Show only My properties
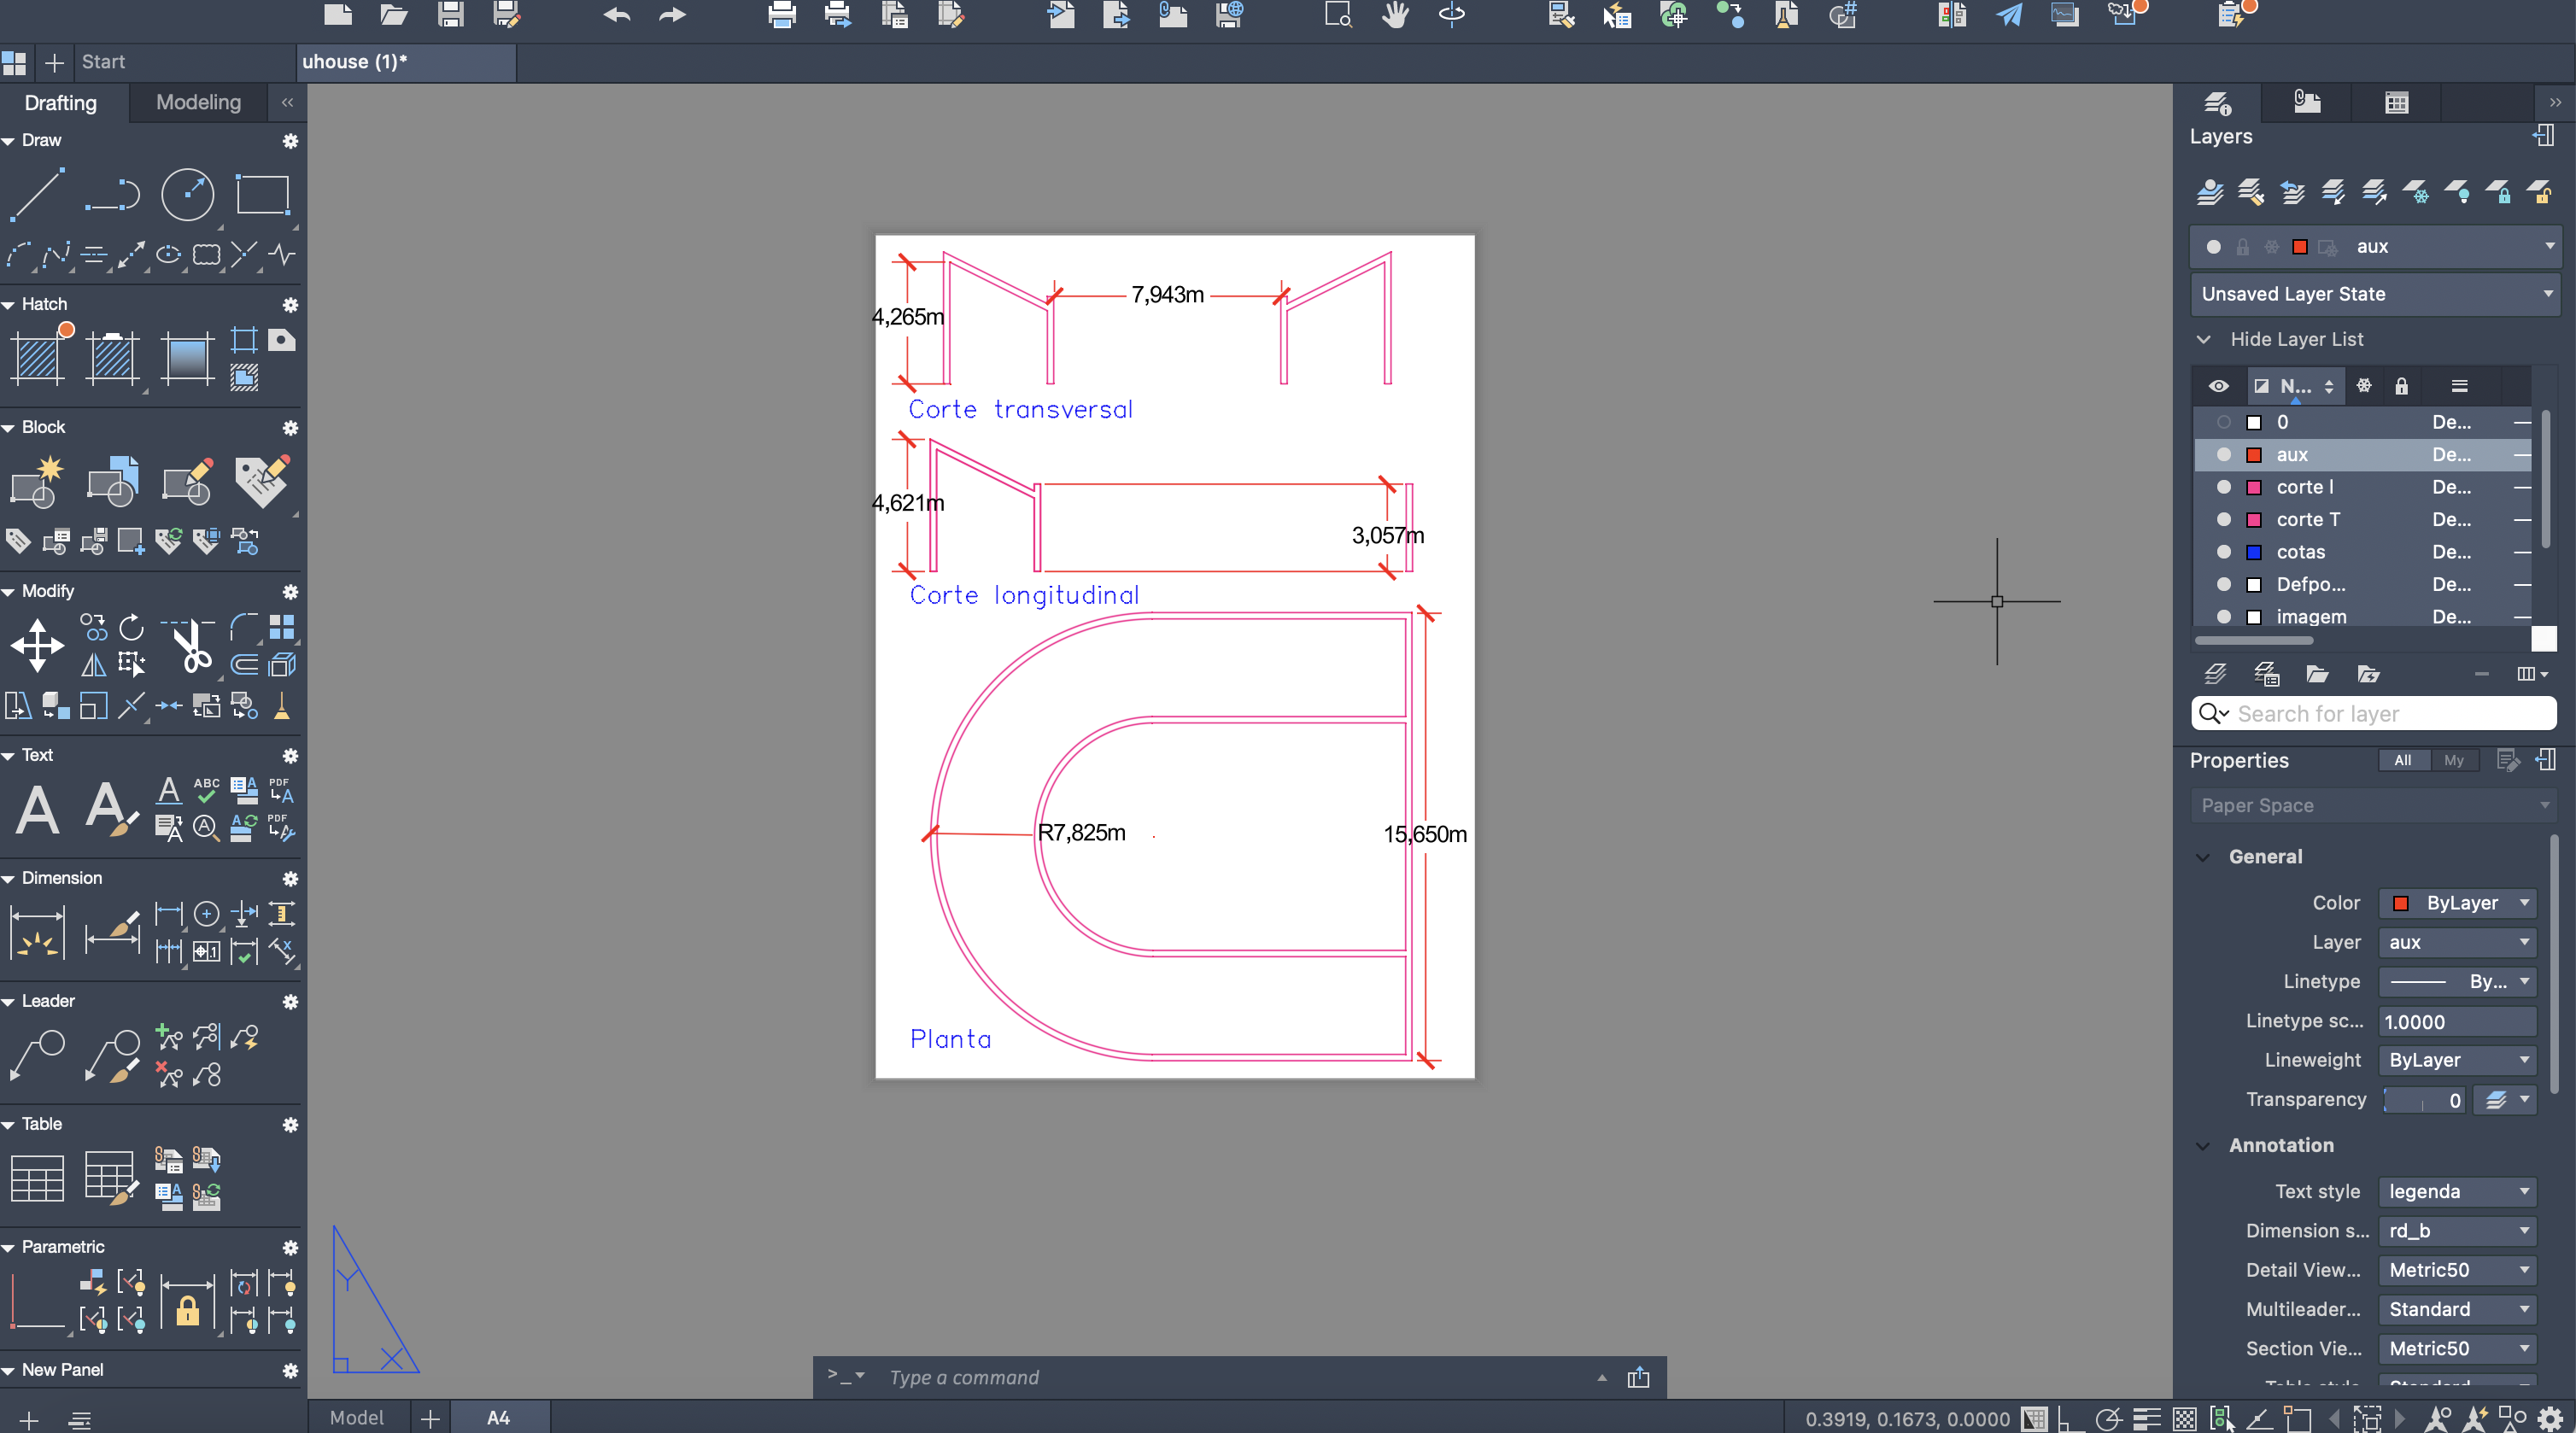The width and height of the screenshot is (2576, 1433). (2453, 760)
